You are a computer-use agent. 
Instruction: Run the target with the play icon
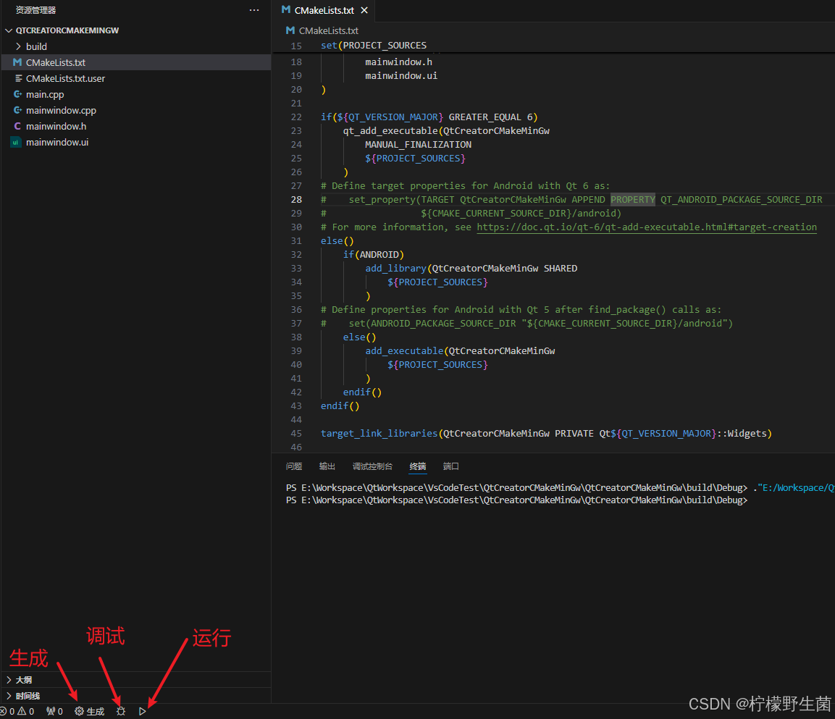pos(143,712)
